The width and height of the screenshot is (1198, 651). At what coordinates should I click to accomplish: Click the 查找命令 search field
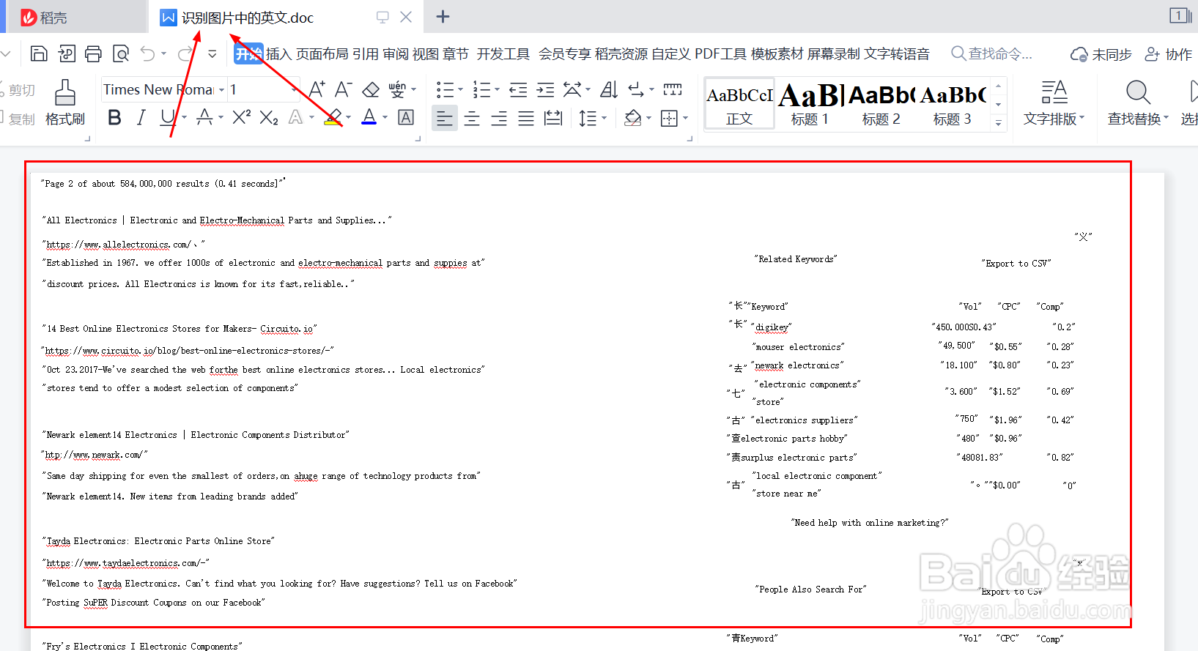993,53
